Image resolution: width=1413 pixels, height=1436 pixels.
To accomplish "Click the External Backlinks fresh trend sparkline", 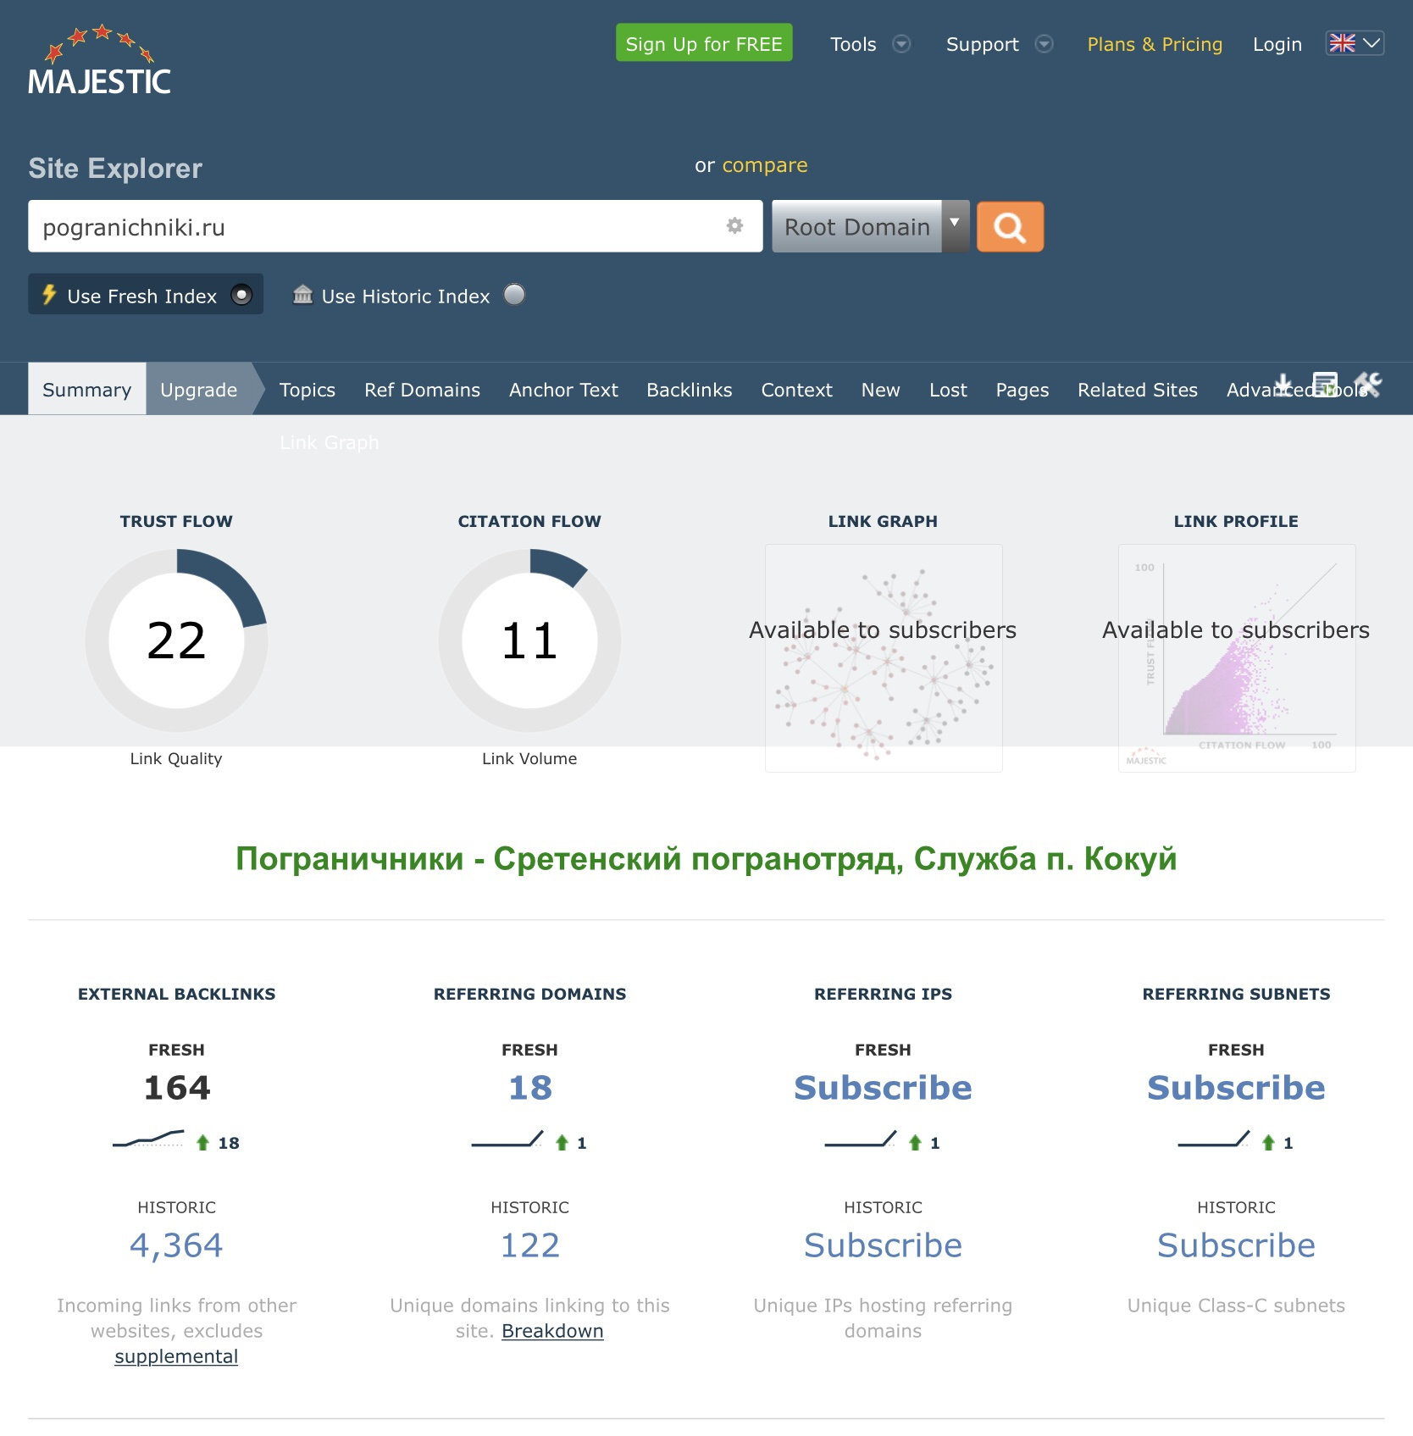I will pyautogui.click(x=148, y=1139).
